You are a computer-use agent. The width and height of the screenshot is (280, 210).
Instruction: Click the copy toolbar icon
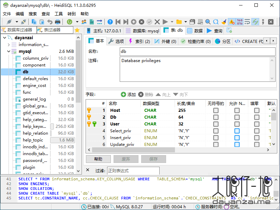pos(34,22)
